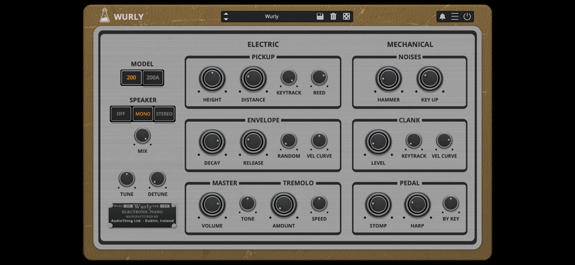Click the KEY UP noise knob
This screenshot has height=265, width=575.
pyautogui.click(x=430, y=79)
